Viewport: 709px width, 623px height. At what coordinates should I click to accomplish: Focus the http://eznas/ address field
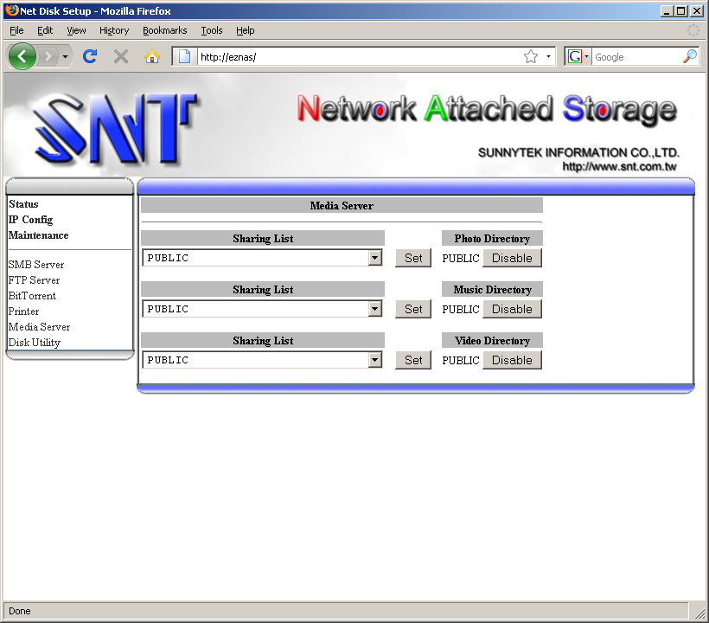point(360,56)
